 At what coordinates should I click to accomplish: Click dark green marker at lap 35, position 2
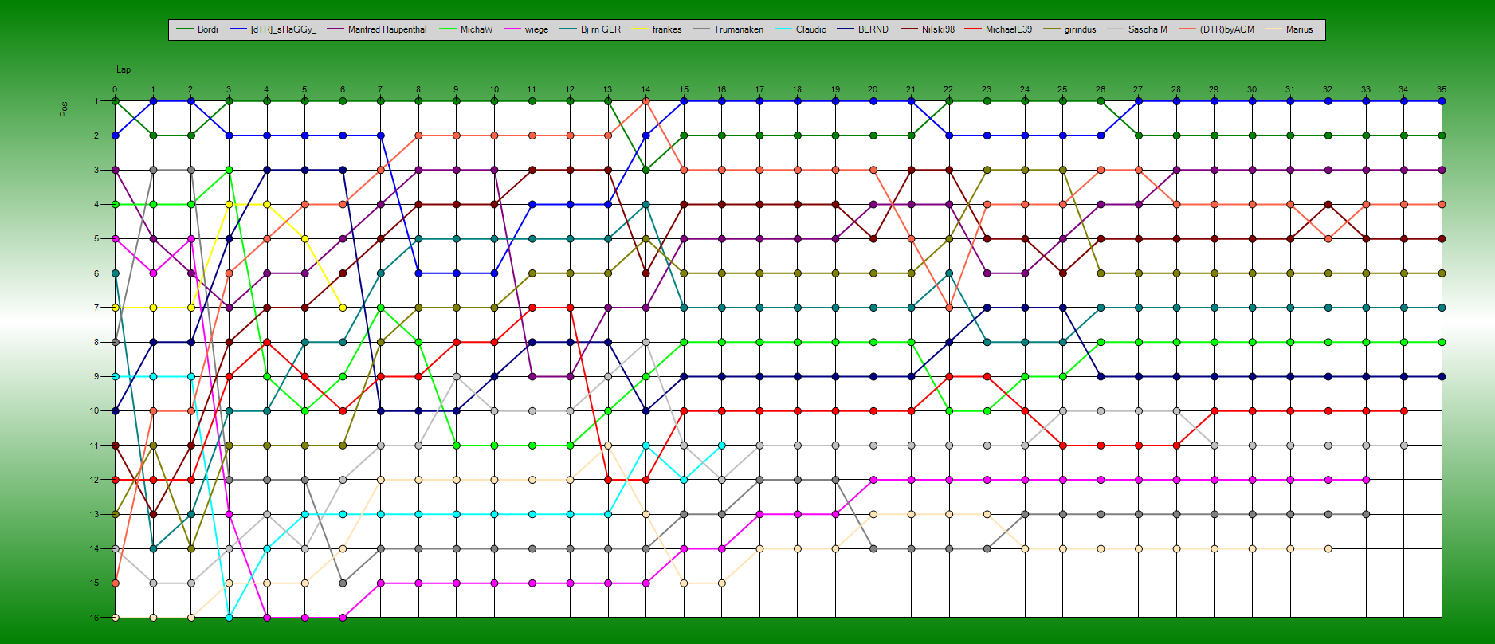pyautogui.click(x=1442, y=135)
